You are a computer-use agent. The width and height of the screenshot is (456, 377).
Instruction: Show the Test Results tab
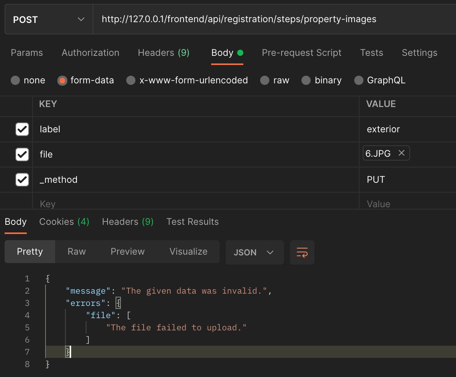click(192, 222)
